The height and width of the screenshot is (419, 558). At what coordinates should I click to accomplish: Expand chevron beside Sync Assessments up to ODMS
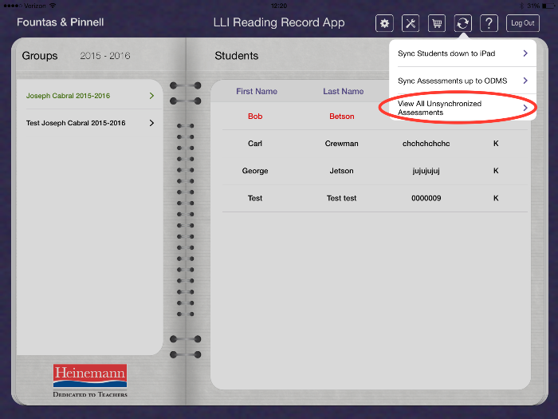coord(525,81)
